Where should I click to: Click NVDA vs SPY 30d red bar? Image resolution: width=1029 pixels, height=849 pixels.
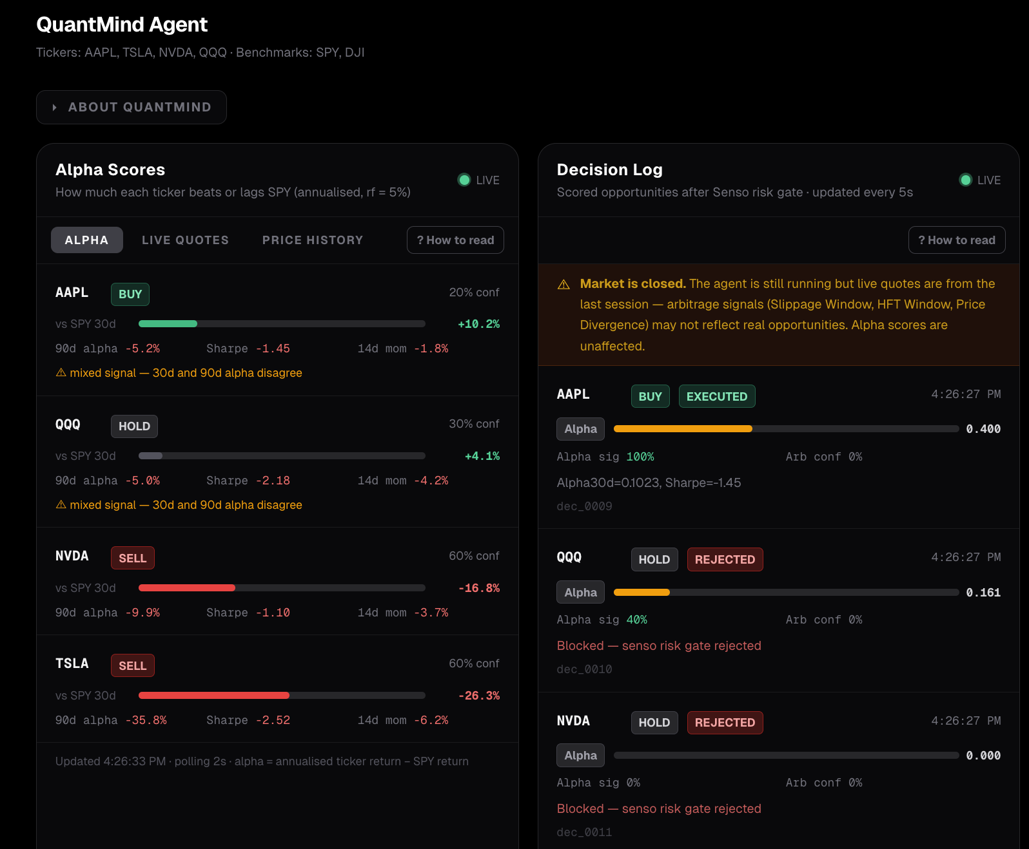coord(187,587)
